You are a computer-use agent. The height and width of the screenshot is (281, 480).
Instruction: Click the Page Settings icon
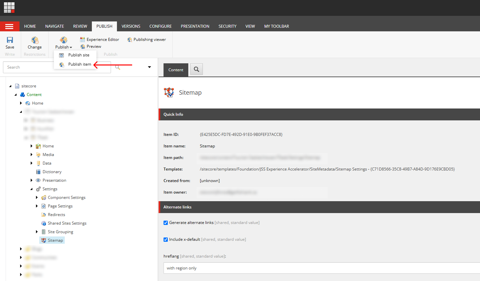44,206
